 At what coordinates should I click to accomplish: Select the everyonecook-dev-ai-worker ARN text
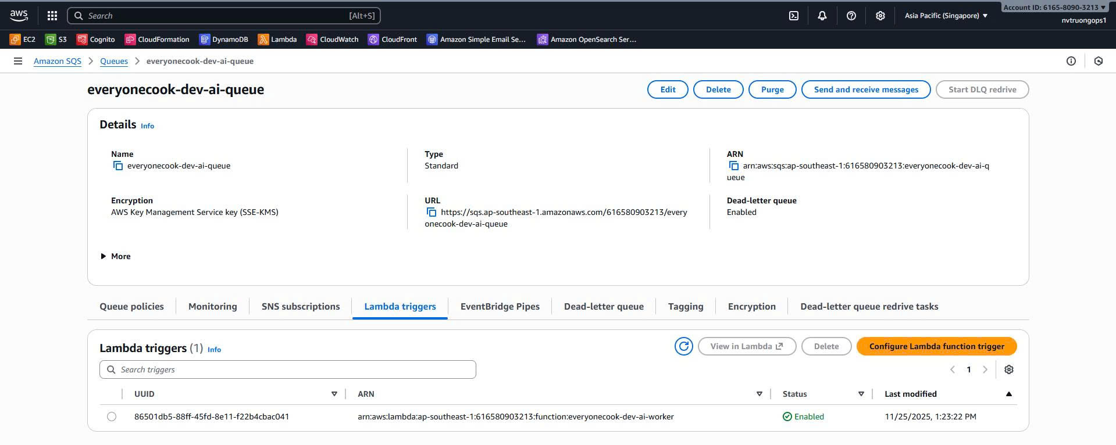516,417
